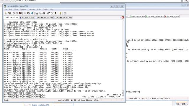This screenshot has width=189, height=106.
Task: Click the 41, 20 indicator in background window
Action: click(x=145, y=98)
